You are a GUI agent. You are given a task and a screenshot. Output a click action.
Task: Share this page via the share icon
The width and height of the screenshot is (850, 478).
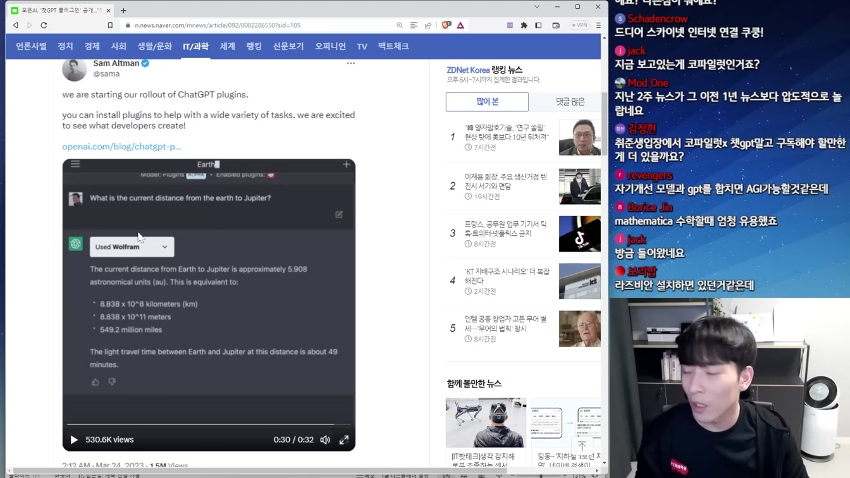(428, 25)
